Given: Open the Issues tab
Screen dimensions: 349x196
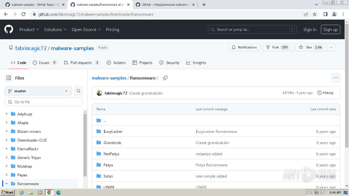Looking at the screenshot, I should click(45, 63).
